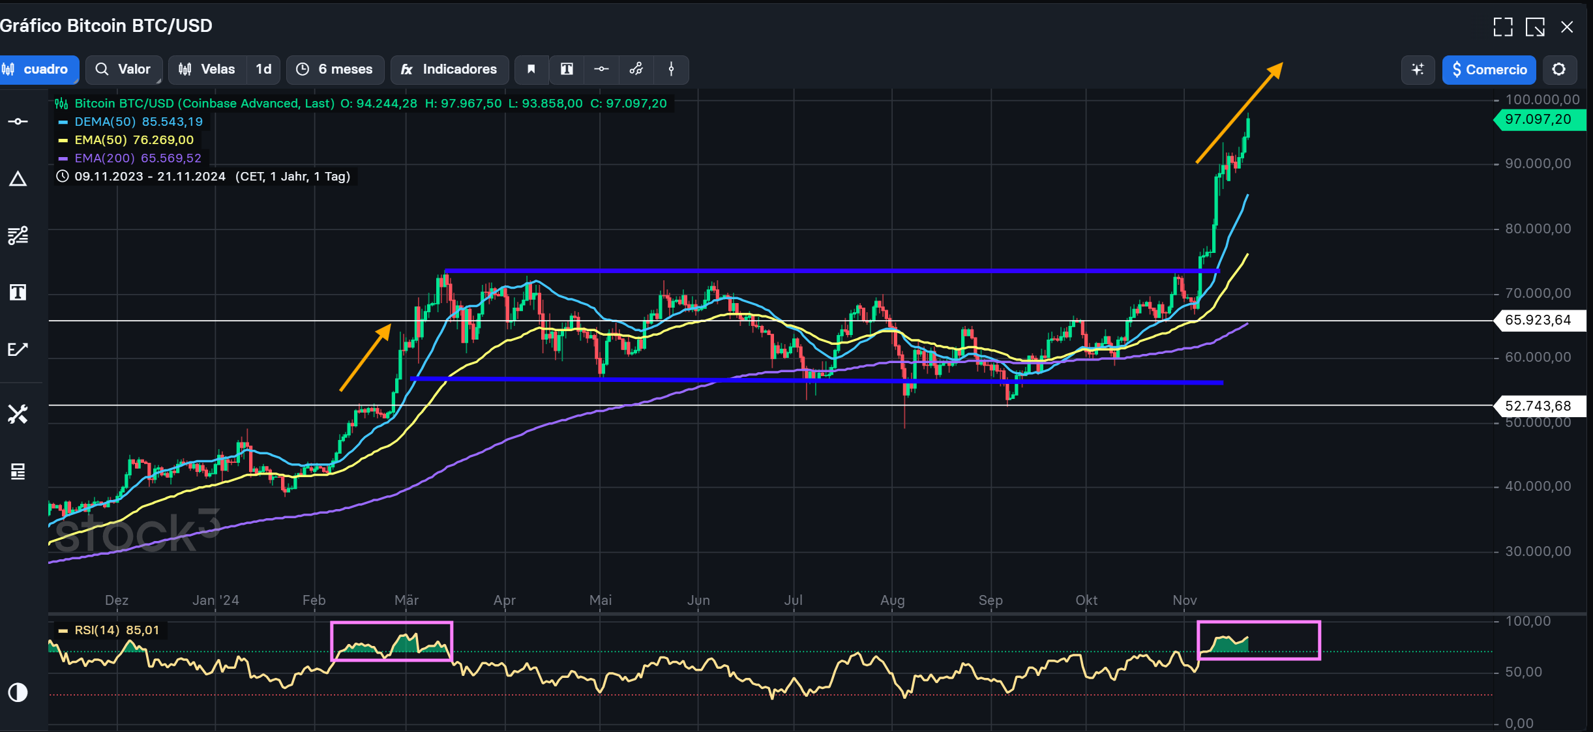Click the bookmark flag toolbar icon

click(x=531, y=70)
